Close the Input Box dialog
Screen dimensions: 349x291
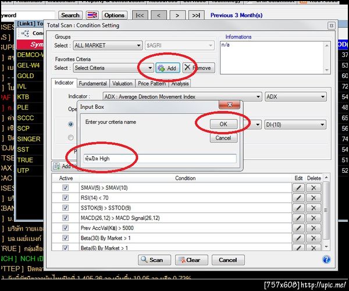[230, 105]
